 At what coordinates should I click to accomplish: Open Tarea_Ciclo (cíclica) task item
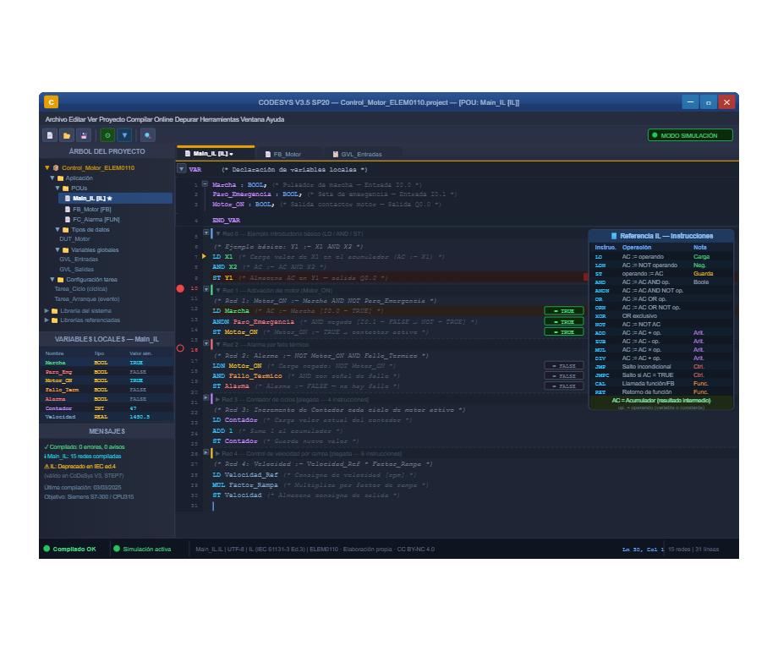81,289
